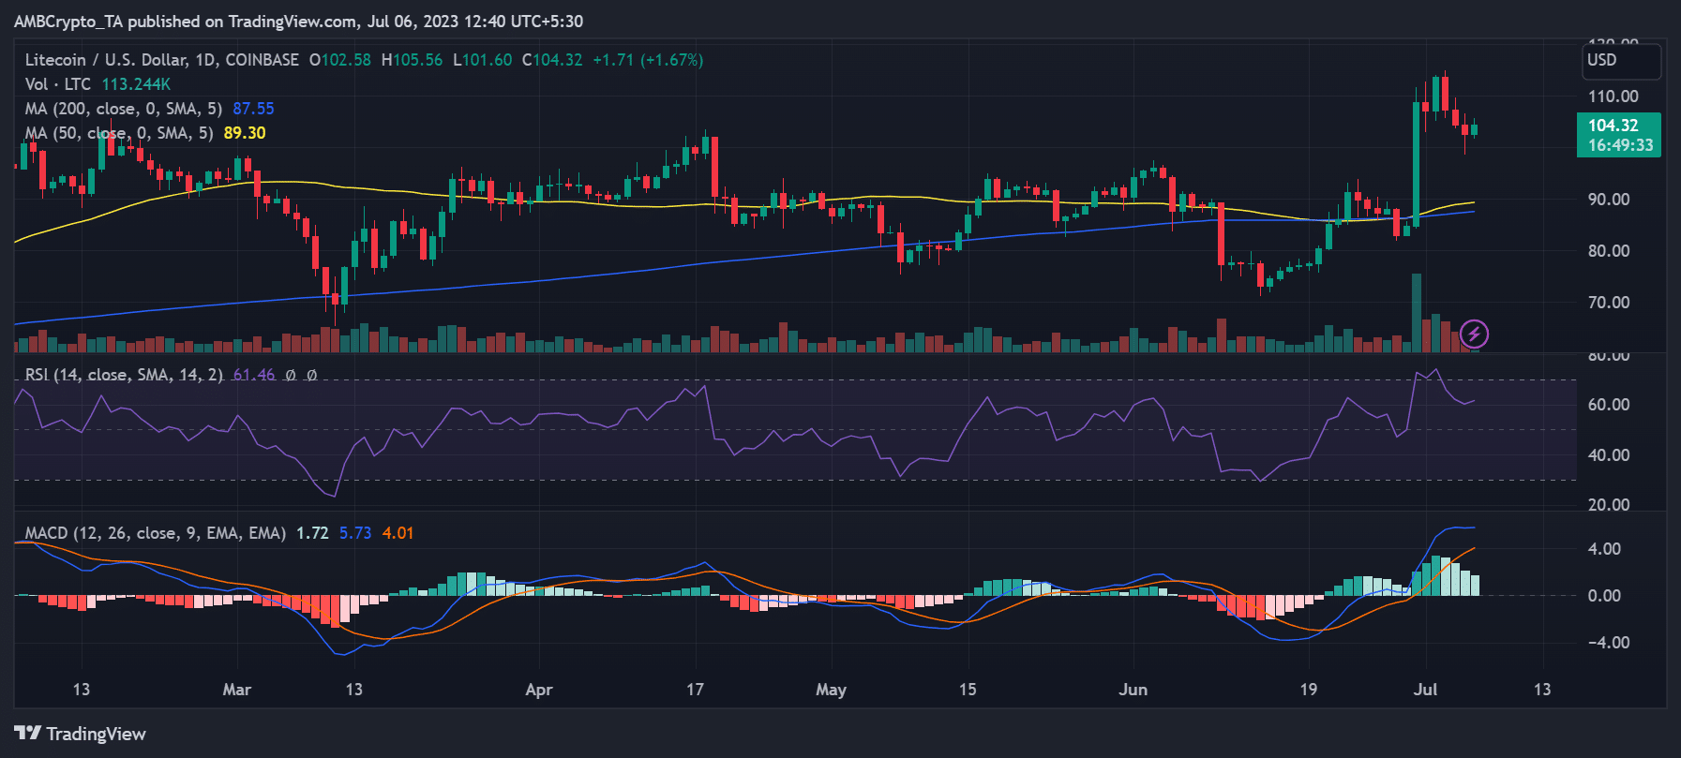Click the 80.00 price axis label
Screen dimensions: 1681x758
point(1609,251)
